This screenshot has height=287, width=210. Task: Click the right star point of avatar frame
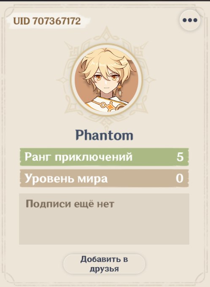pyautogui.click(x=149, y=80)
